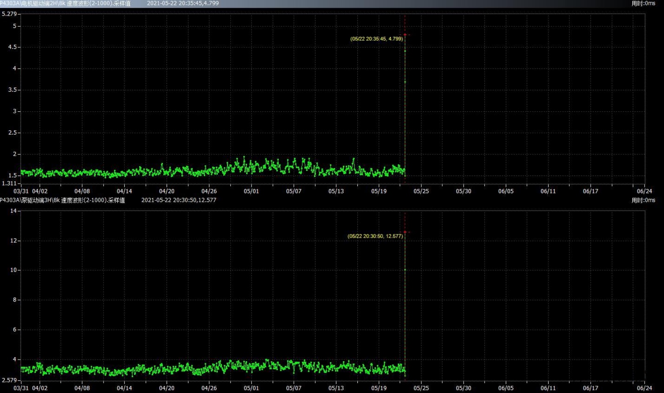This screenshot has width=664, height=393.
Task: Click the top chart data point near 3.7
Action: (405, 82)
